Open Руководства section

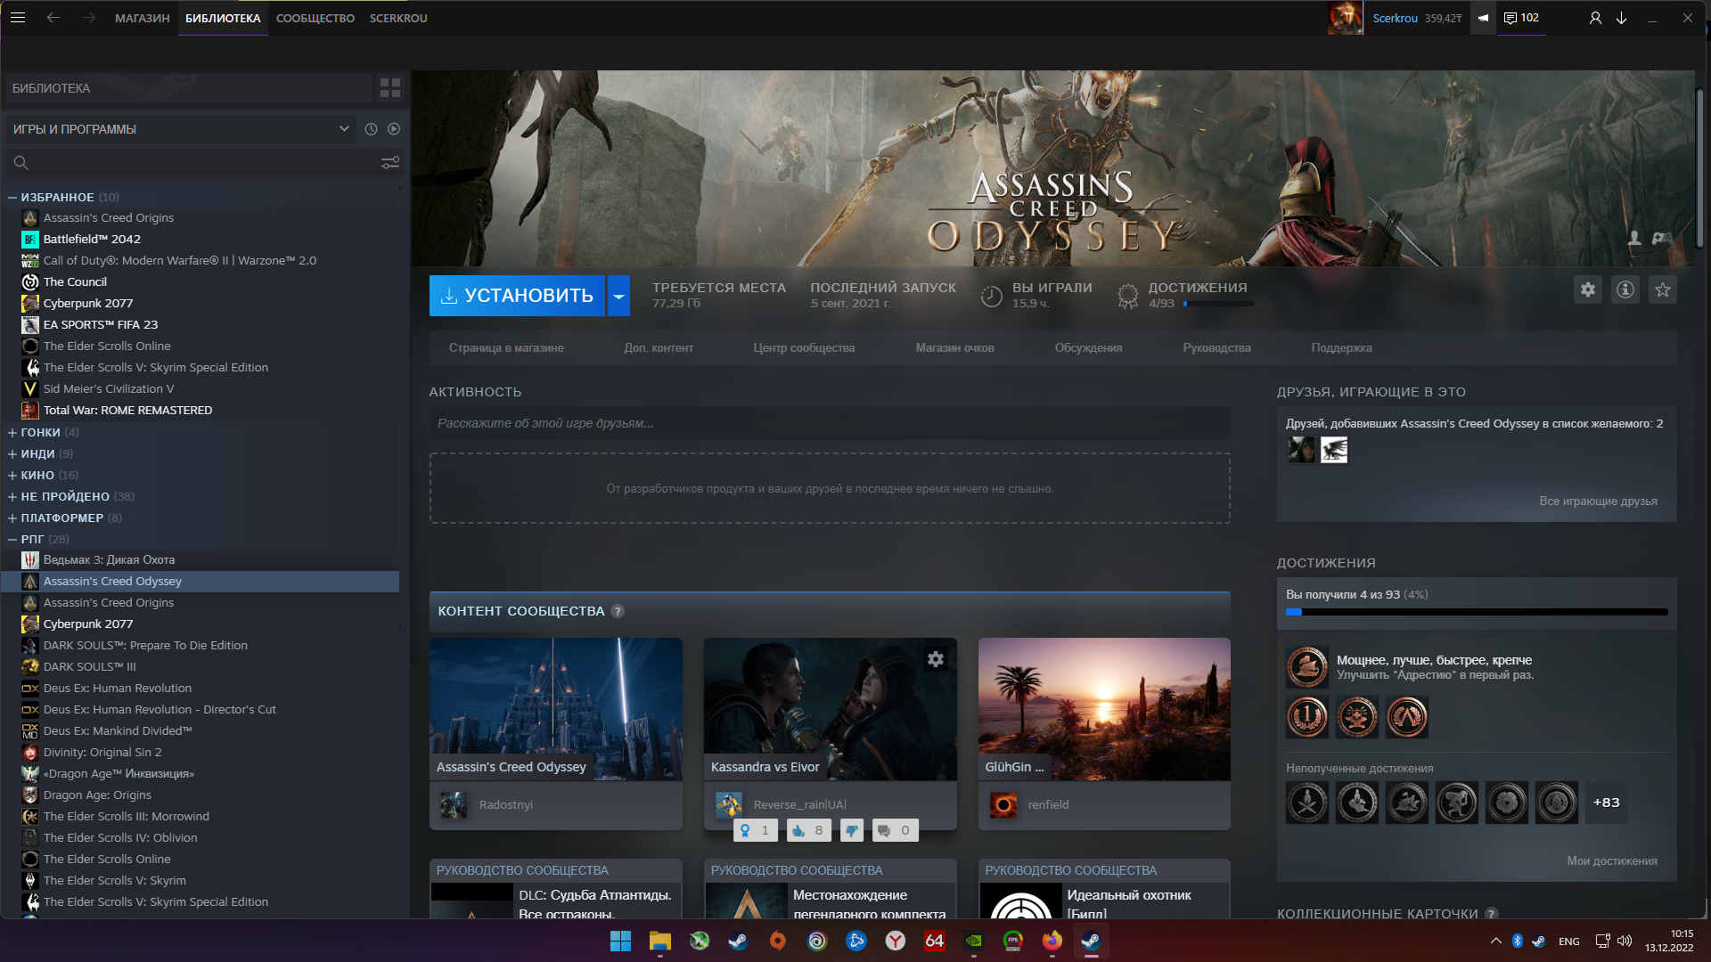1216,348
